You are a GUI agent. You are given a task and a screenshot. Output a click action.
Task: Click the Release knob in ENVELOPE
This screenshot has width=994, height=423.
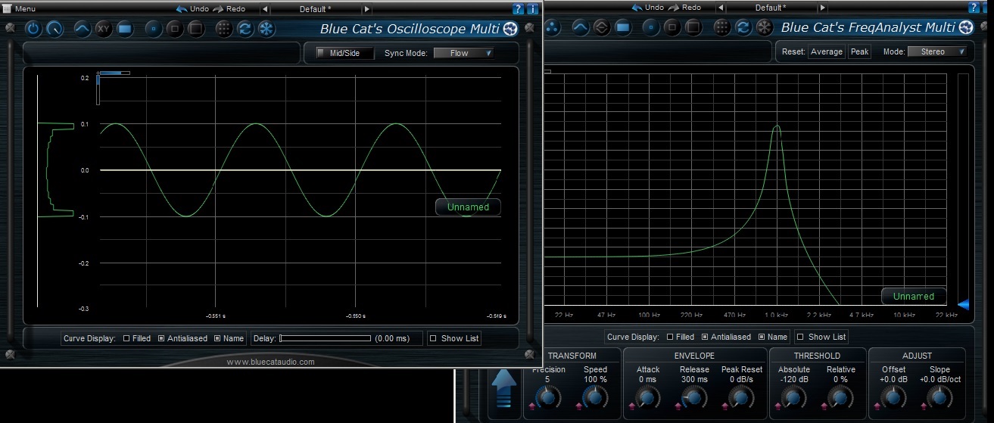point(693,397)
